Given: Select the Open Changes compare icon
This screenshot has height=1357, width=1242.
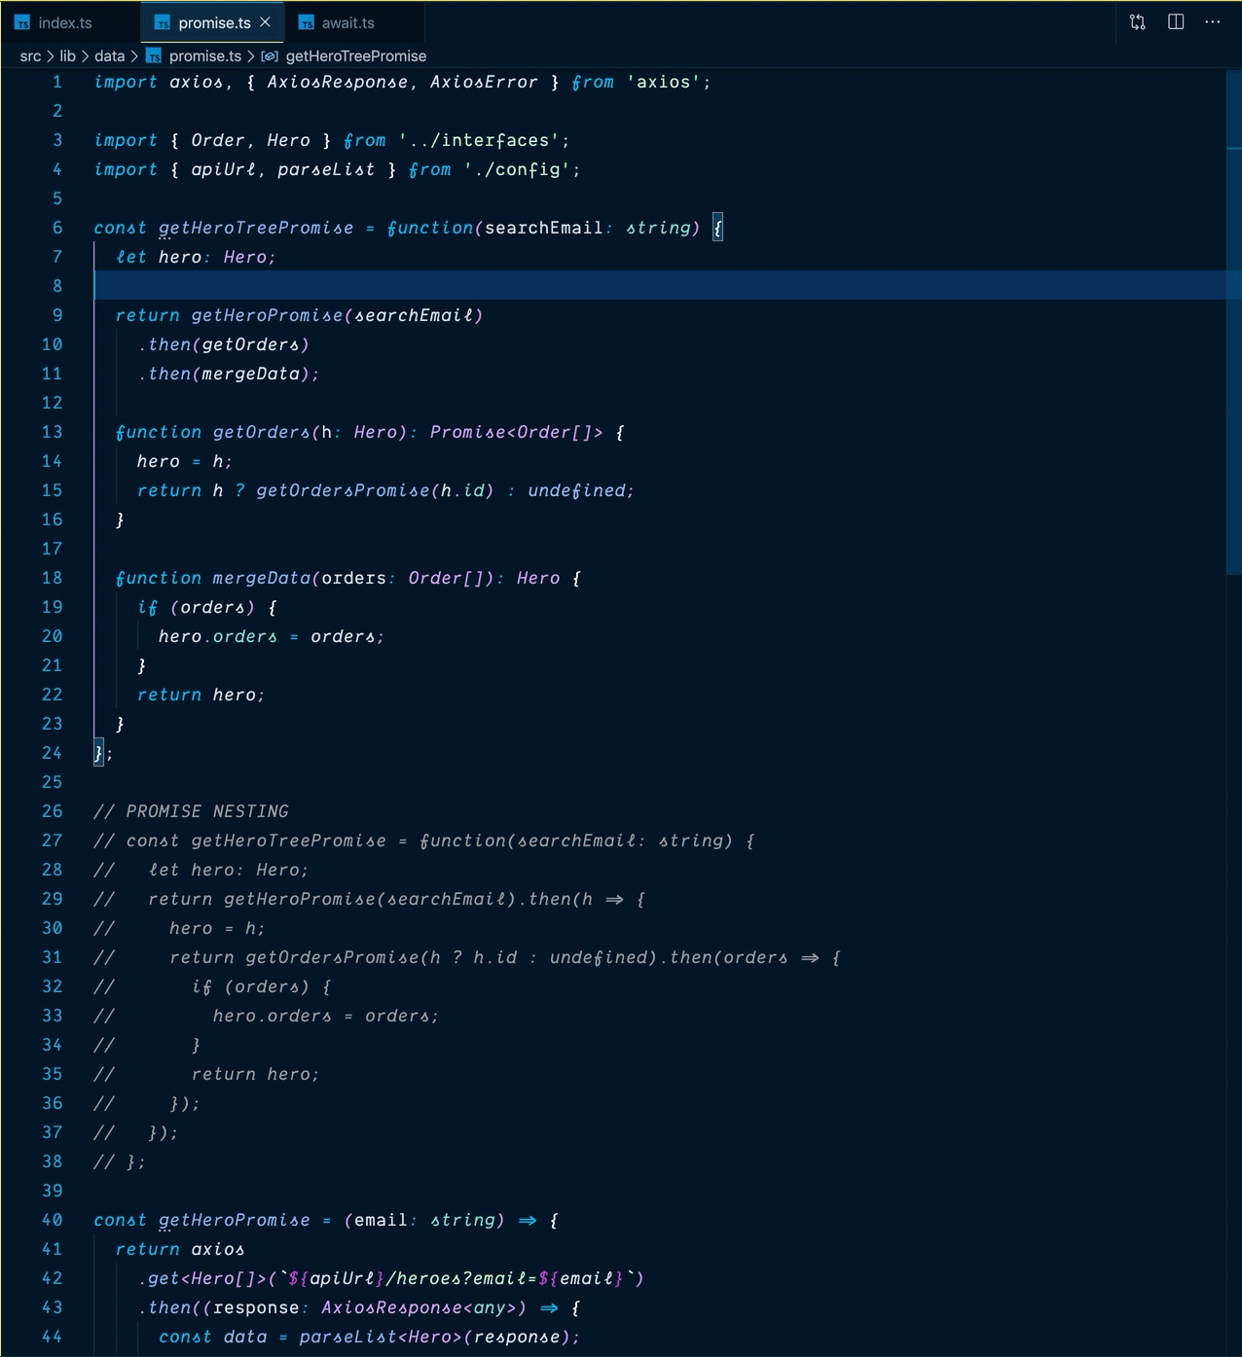Looking at the screenshot, I should (1136, 21).
